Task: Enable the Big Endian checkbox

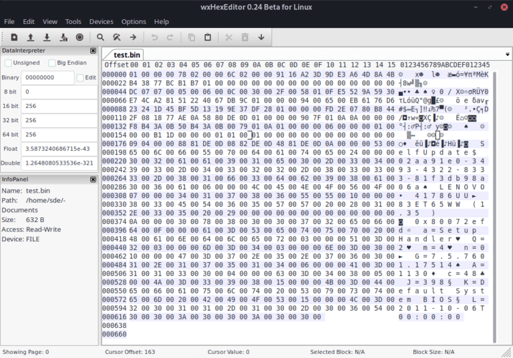Action: [x=52, y=63]
